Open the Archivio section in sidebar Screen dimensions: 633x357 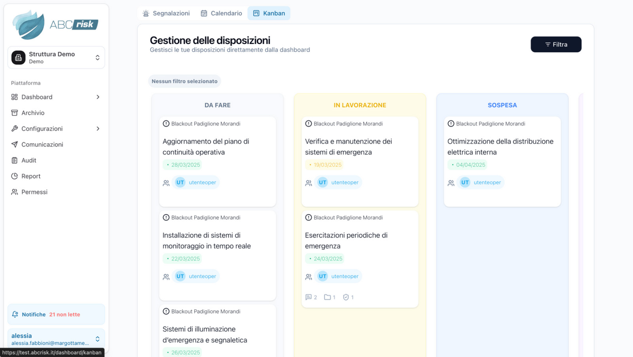point(33,113)
